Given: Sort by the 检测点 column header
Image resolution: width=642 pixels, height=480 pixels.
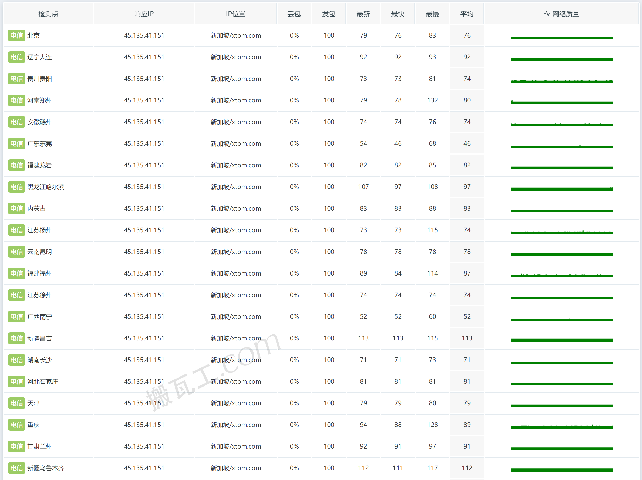Looking at the screenshot, I should pos(48,14).
